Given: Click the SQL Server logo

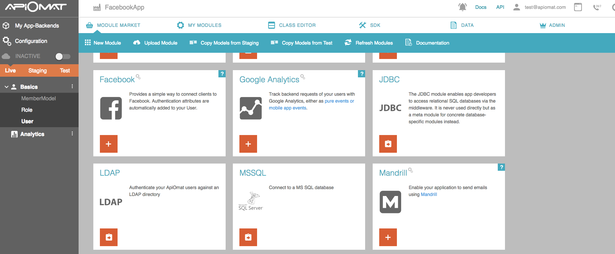Looking at the screenshot, I should click(251, 201).
